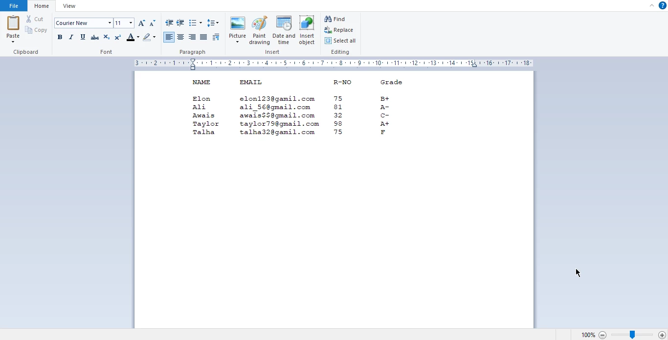
Task: Click the zoom slider handle
Action: click(x=632, y=335)
